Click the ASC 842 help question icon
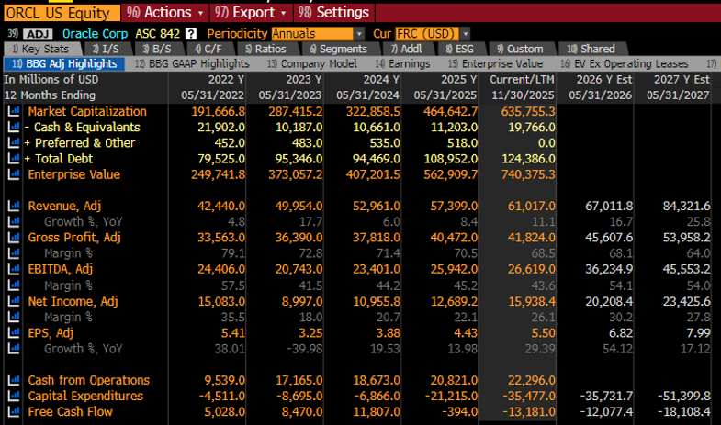 (x=190, y=33)
